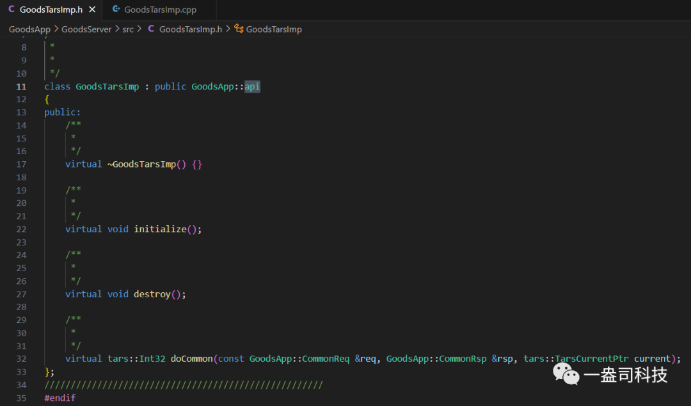This screenshot has height=406, width=691.
Task: Click the GoodsApp namespace on line 11
Action: (x=212, y=86)
